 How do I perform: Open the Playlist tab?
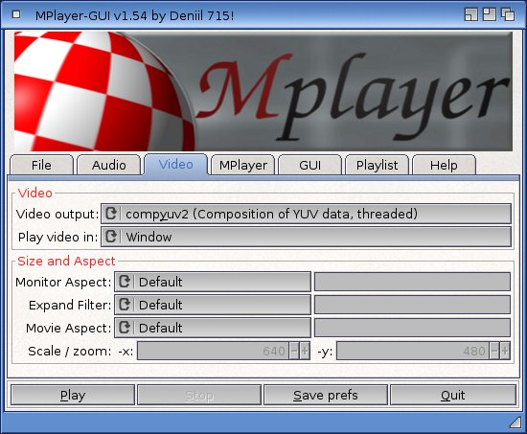point(377,165)
